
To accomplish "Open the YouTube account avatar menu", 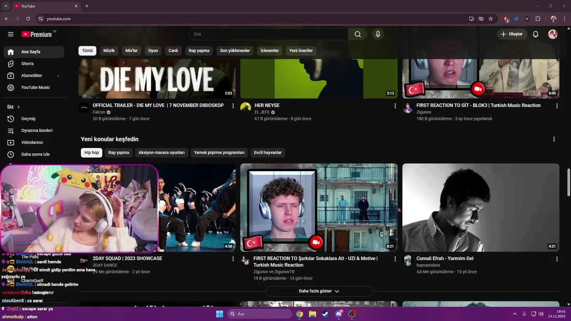I will point(553,34).
